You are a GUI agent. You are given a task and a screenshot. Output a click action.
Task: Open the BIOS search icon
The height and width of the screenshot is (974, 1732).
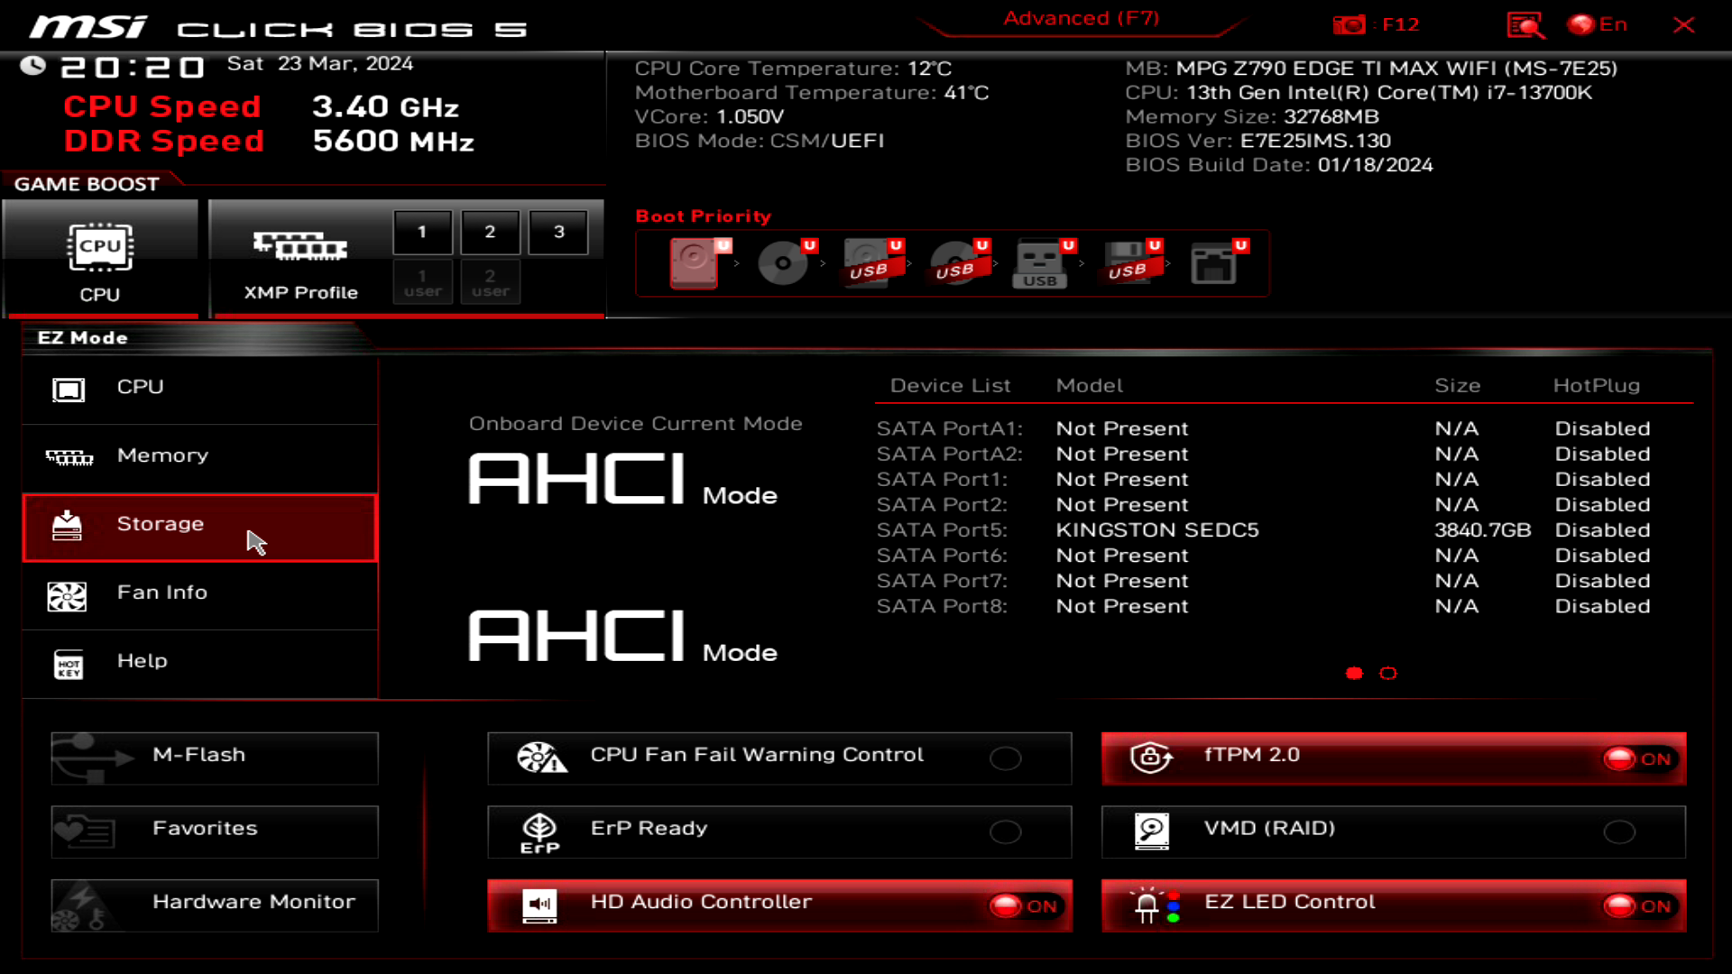coord(1525,25)
